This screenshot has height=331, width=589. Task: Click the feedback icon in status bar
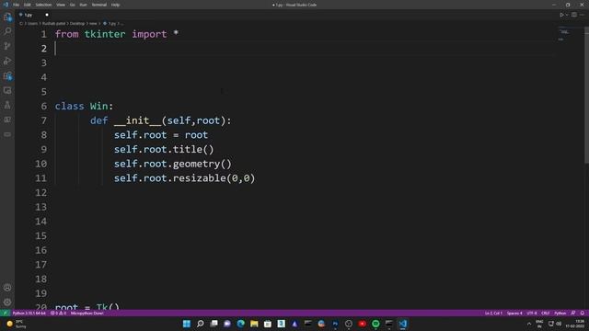[573, 313]
